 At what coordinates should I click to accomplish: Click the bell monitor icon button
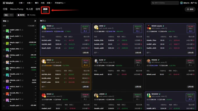click(190, 9)
